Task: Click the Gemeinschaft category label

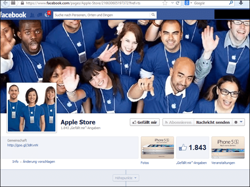Action: (17, 140)
